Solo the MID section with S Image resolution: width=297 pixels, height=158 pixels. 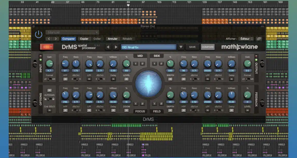click(x=136, y=63)
